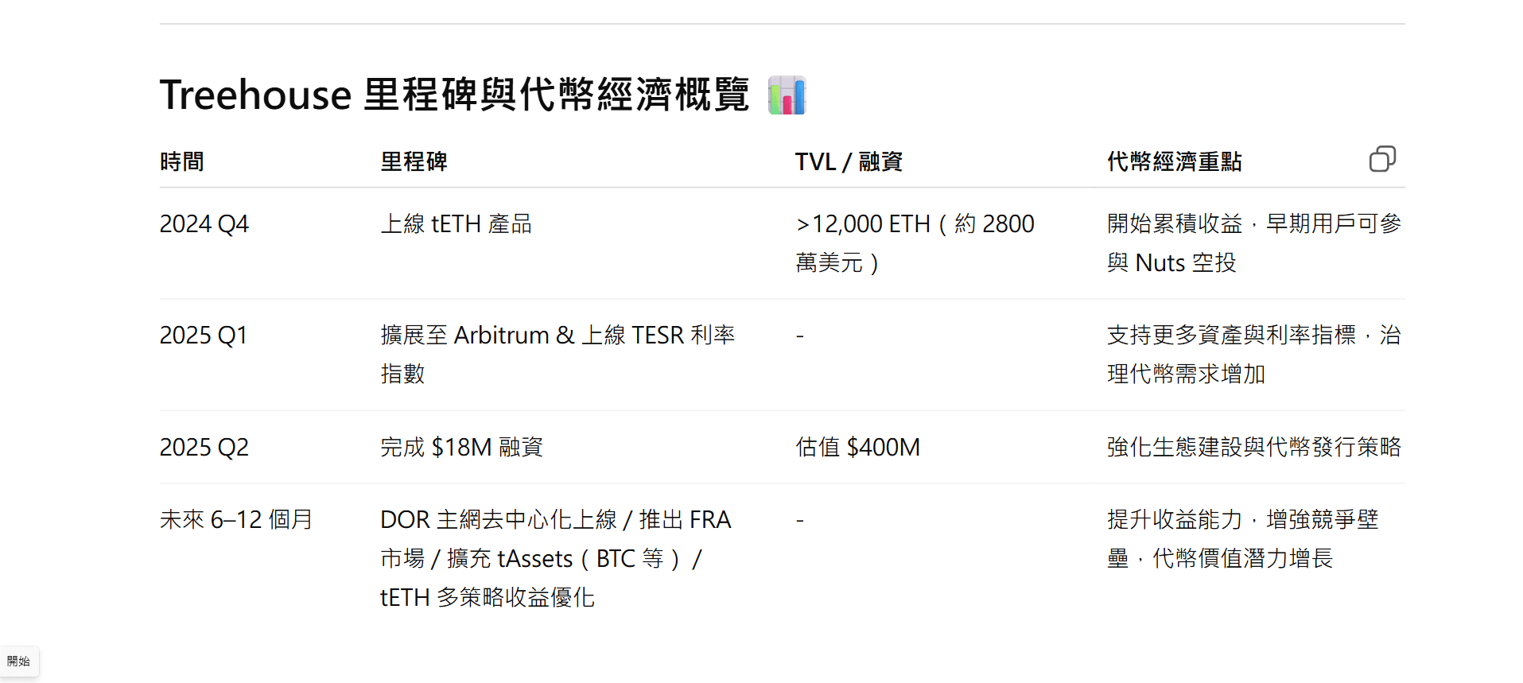Click the 2024 Q4 row cell

(x=204, y=224)
